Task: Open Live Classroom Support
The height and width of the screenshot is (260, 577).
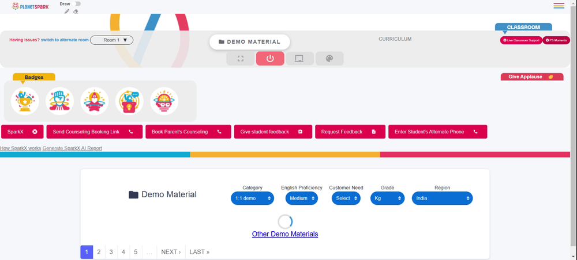Action: [520, 40]
